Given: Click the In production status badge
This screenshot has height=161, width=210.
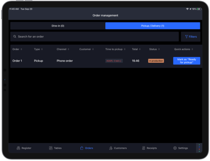Looking at the screenshot, I should tap(156, 61).
